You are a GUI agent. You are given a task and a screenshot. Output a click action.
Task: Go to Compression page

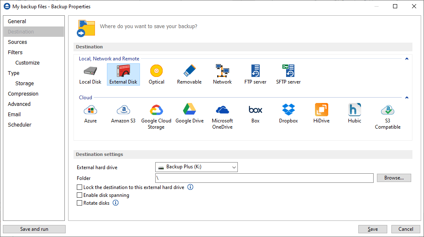point(34,94)
